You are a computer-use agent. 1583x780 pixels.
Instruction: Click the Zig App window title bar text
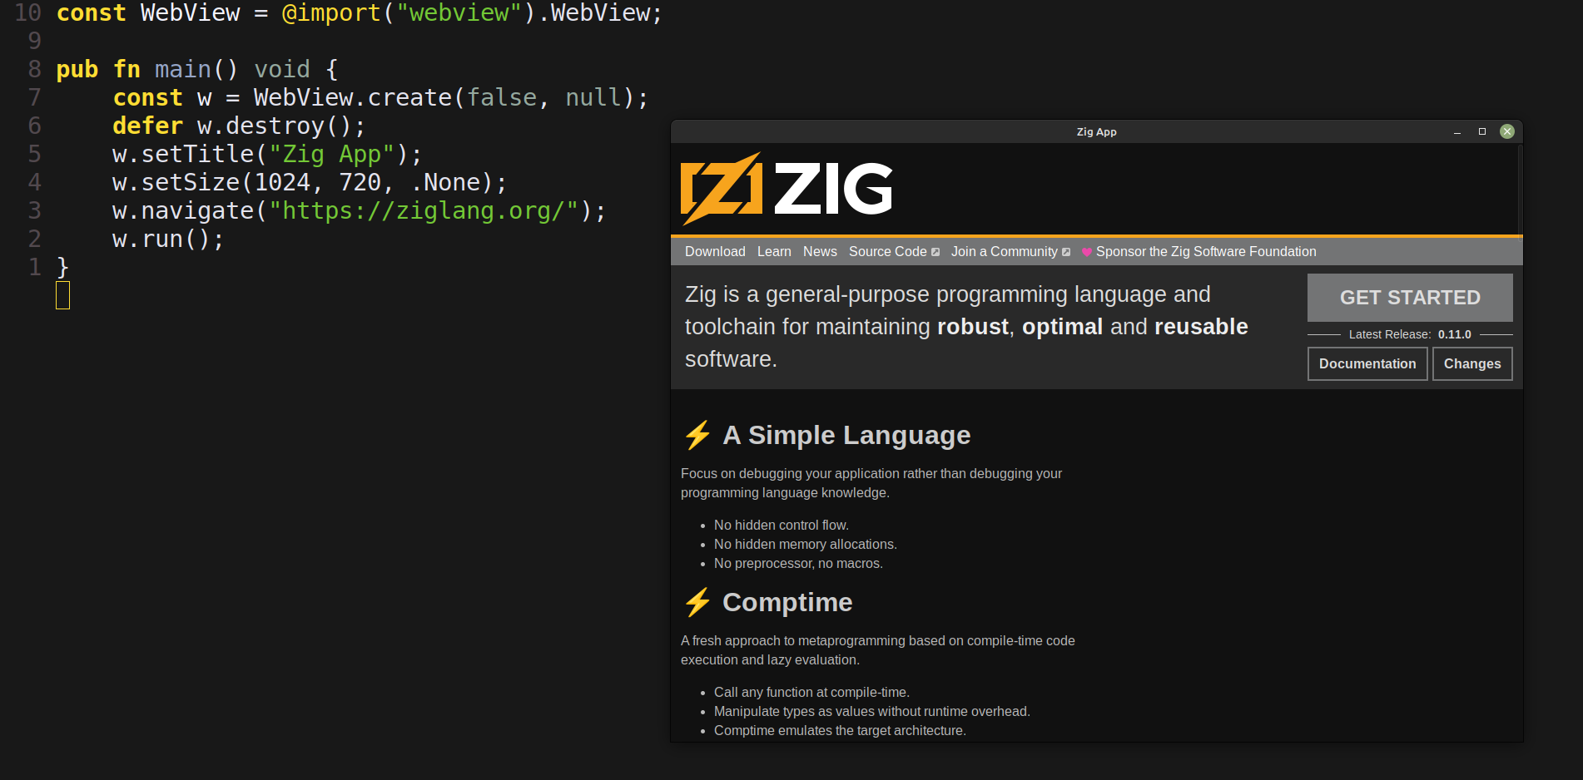1096,131
